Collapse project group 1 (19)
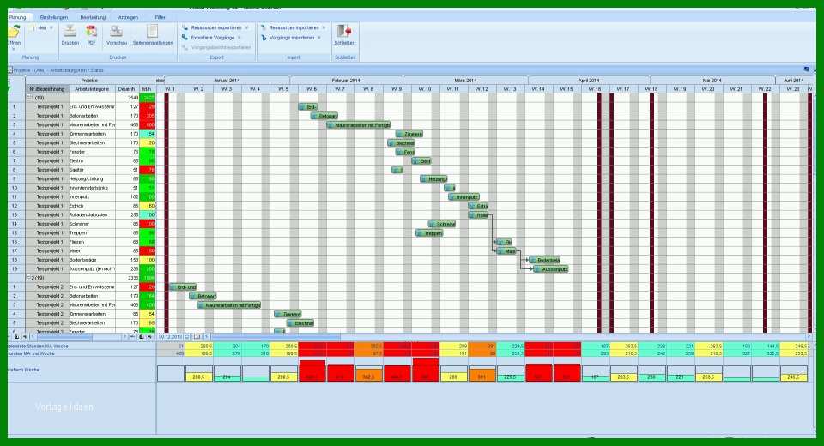This screenshot has width=824, height=446. click(29, 98)
